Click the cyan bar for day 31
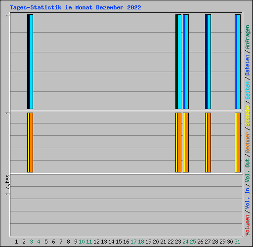The image size is (253, 247). [x=239, y=62]
